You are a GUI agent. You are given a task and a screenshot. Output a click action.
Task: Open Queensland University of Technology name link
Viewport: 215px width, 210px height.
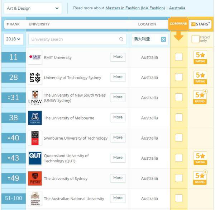66,158
